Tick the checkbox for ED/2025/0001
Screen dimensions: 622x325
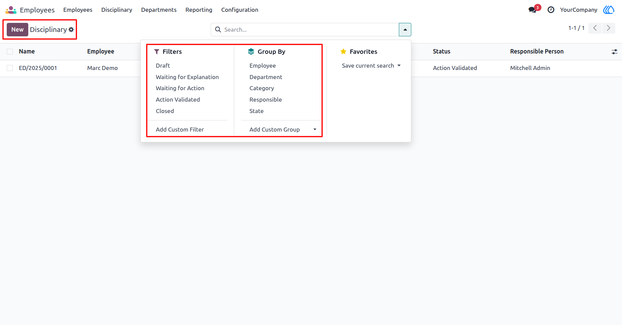pos(10,68)
